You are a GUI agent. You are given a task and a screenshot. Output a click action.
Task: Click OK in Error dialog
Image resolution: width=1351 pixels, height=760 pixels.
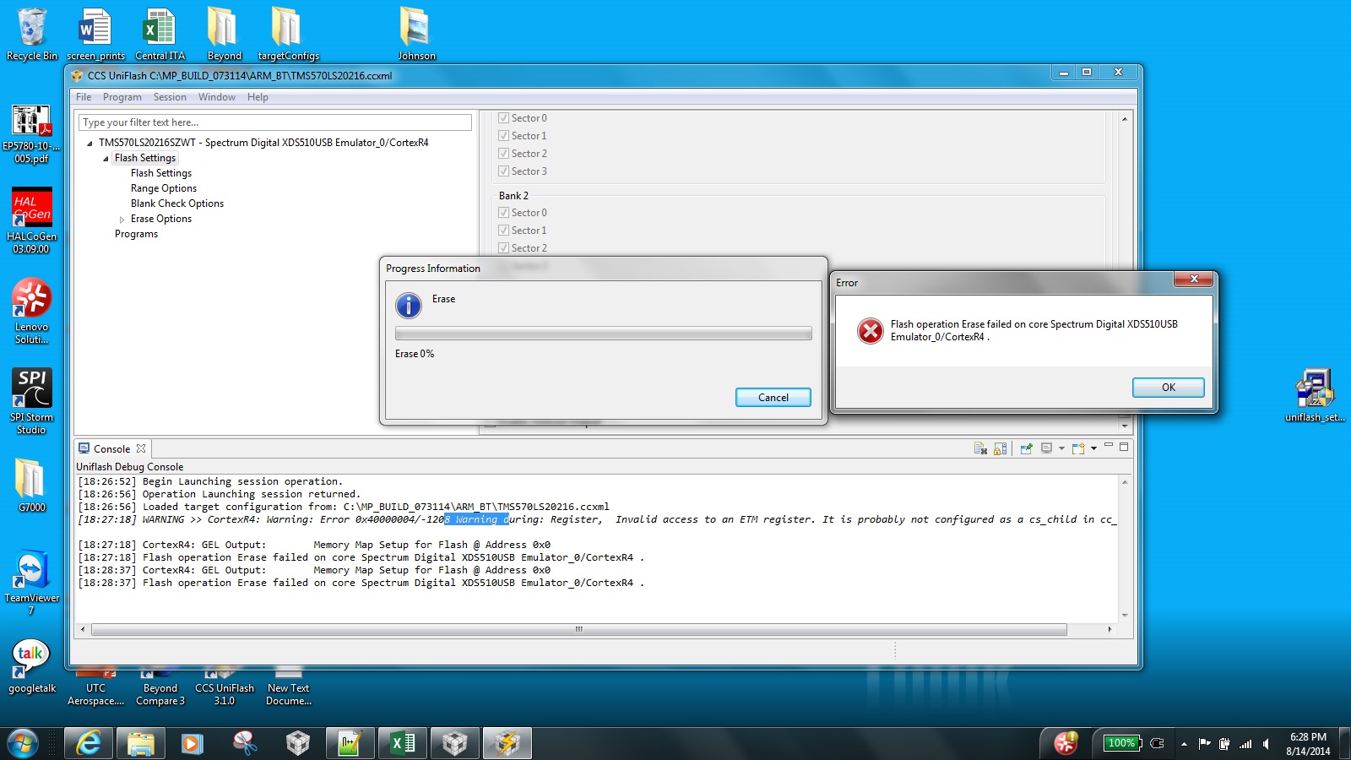1168,387
